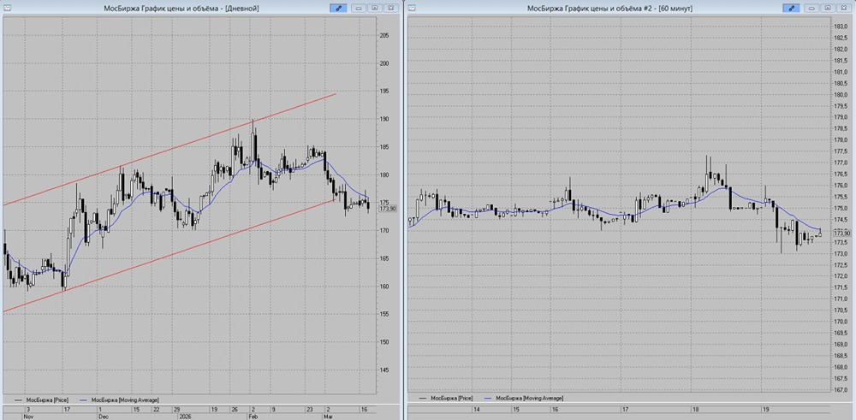
Task: Click the 145 price level on daily axis
Action: tap(383, 370)
